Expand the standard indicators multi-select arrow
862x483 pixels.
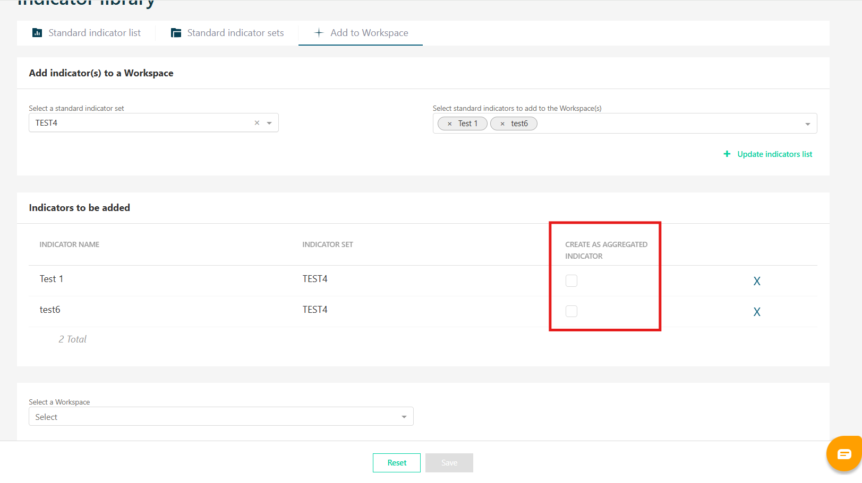tap(808, 124)
